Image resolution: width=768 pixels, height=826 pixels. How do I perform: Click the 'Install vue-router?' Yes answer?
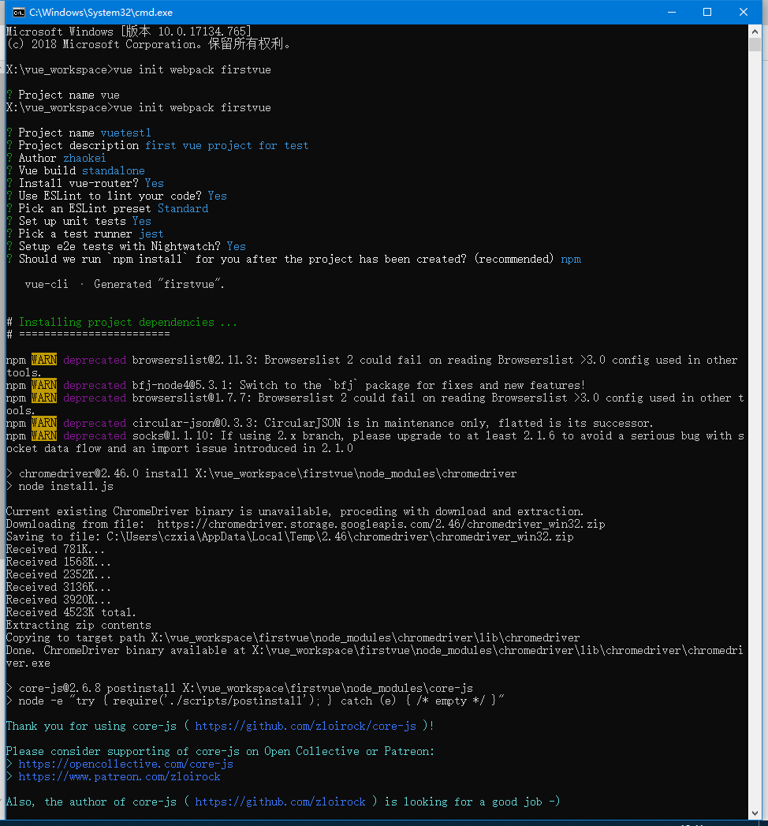tap(155, 183)
